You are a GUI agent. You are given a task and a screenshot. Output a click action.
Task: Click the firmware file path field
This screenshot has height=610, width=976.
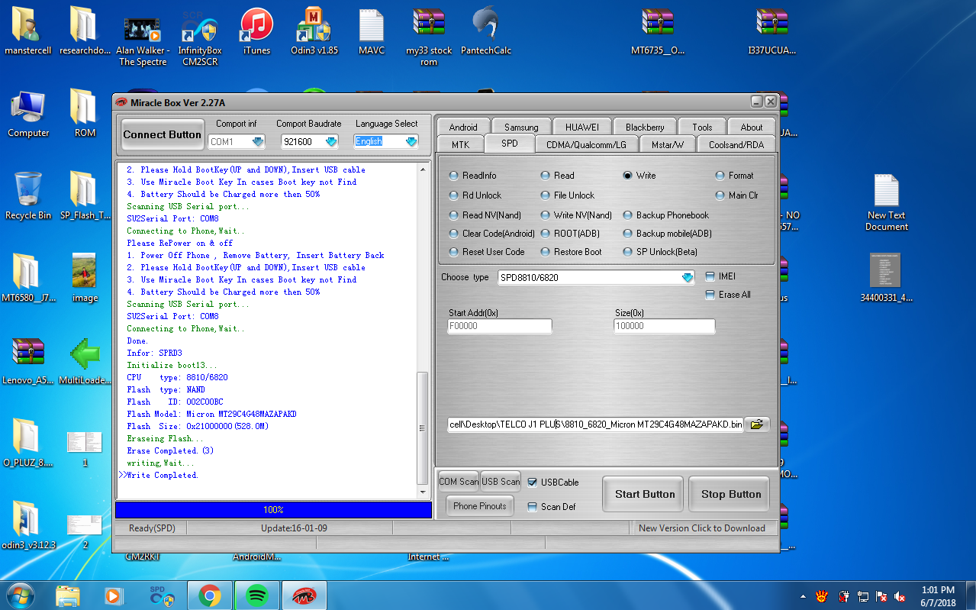pos(595,424)
